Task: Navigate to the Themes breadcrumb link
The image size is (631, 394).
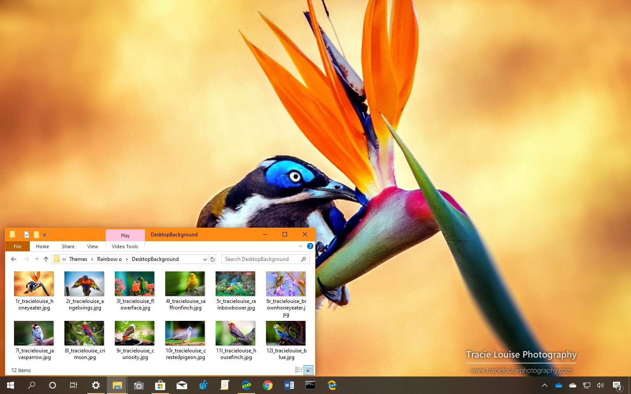Action: 78,259
